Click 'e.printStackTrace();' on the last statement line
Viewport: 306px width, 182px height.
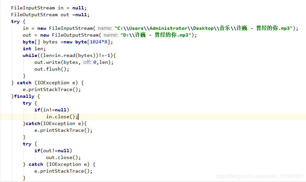point(63,171)
